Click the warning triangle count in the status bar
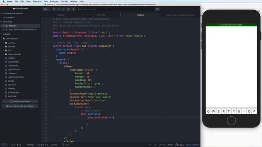 (18, 145)
